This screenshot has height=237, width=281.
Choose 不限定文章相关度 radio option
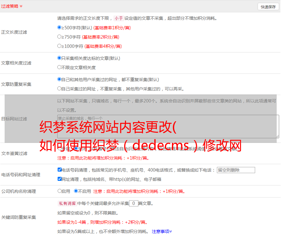pyautogui.click(x=59, y=67)
